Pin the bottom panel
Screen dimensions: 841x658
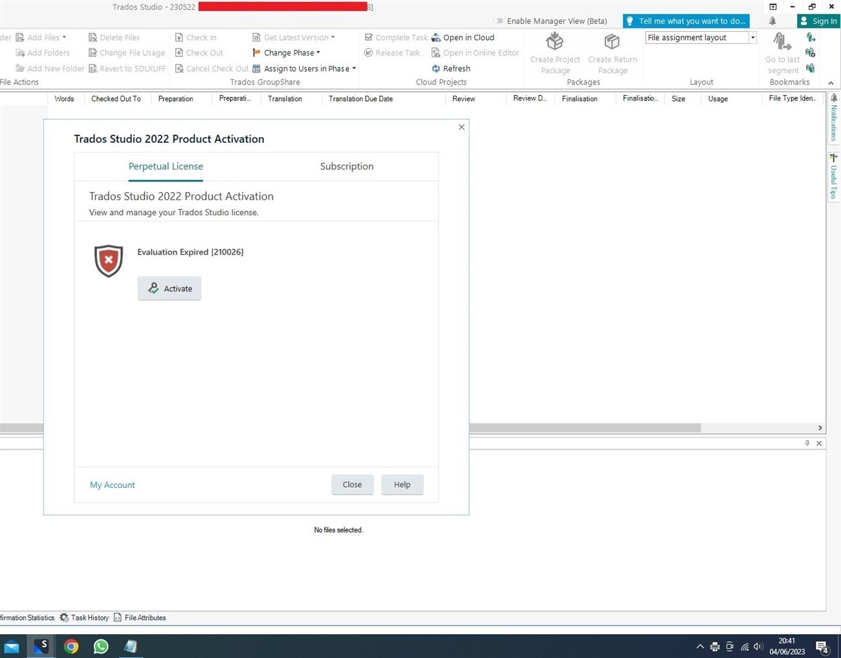click(806, 443)
